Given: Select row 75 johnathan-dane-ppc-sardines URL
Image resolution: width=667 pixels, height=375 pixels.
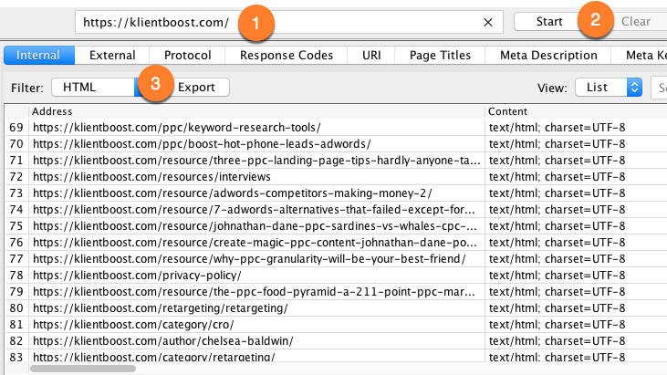Looking at the screenshot, I should (x=257, y=226).
